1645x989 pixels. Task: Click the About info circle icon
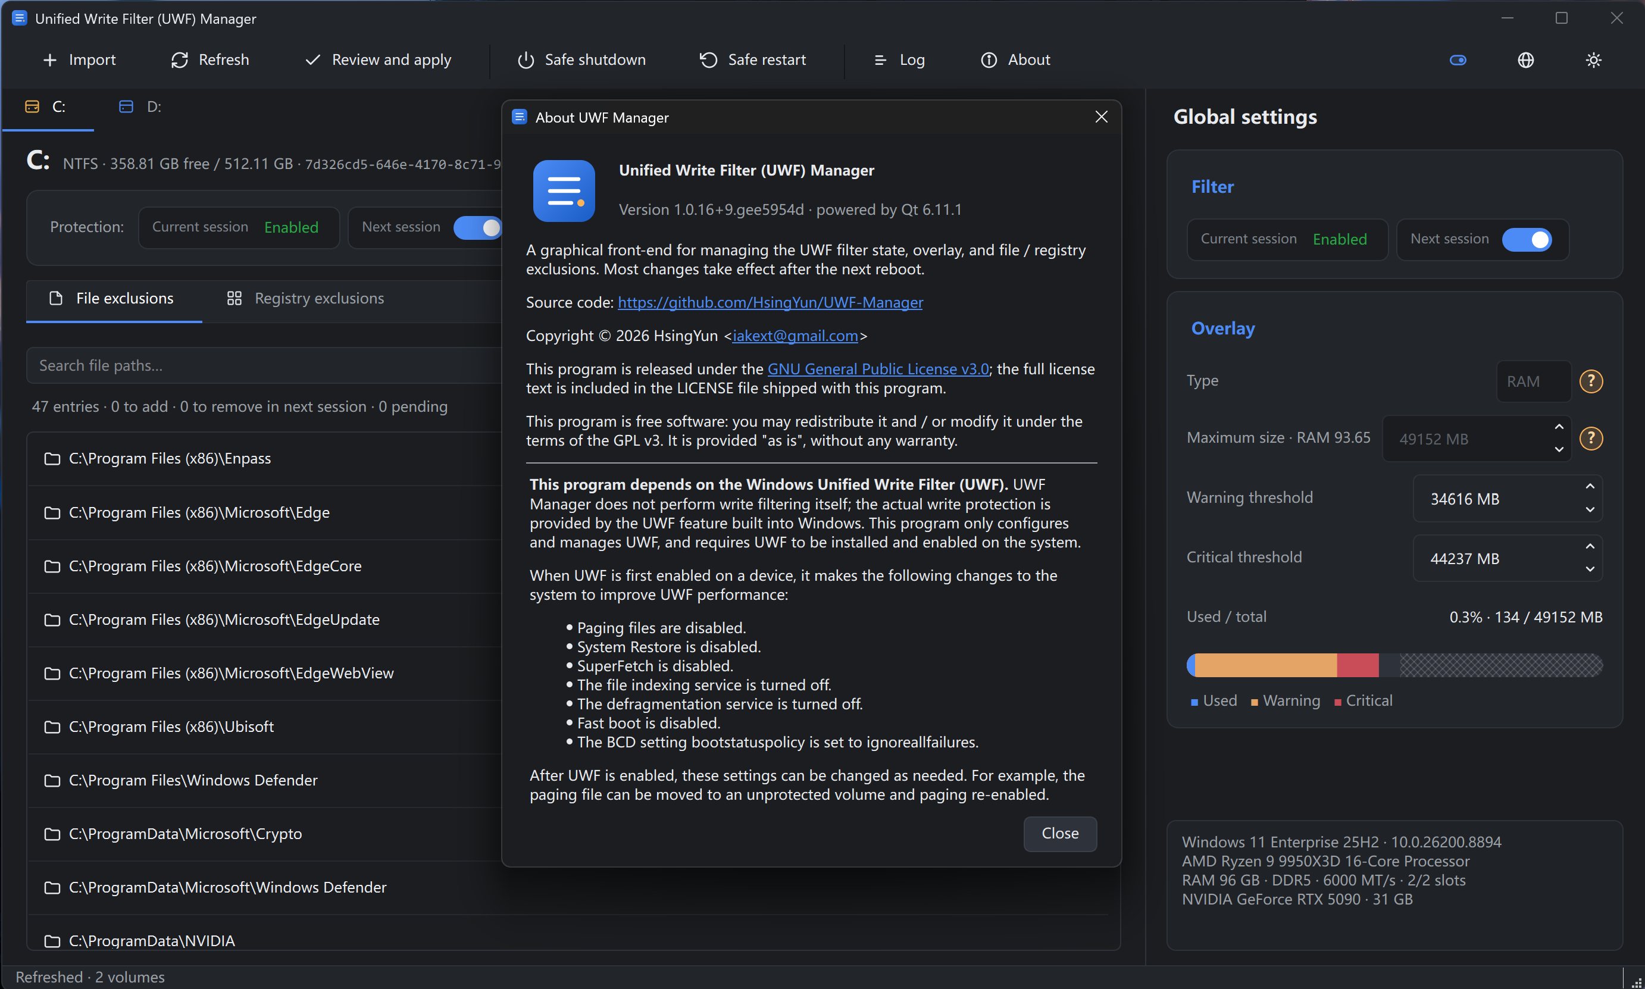[989, 60]
